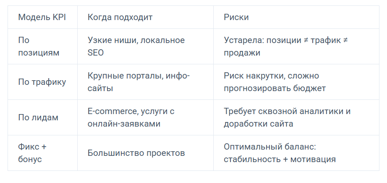Select the "Крупные порталы, инфо-сайты" cell

139,82
